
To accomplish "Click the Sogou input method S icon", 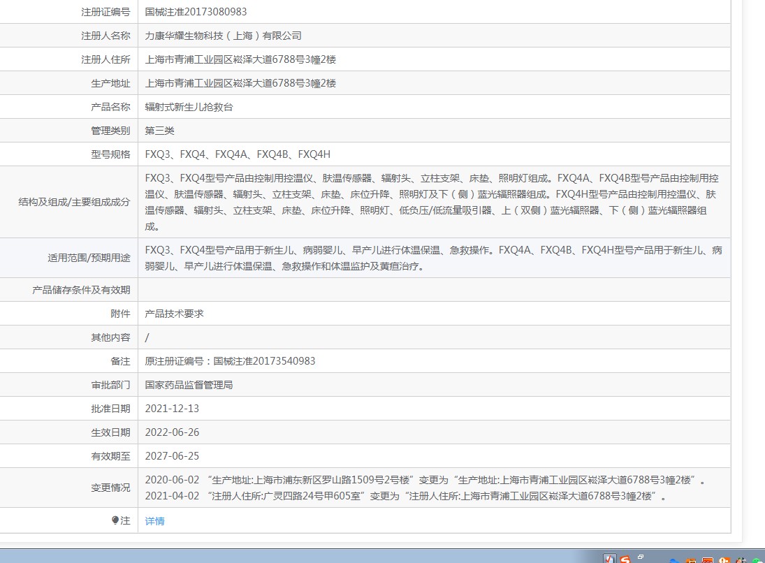I will click(x=625, y=559).
